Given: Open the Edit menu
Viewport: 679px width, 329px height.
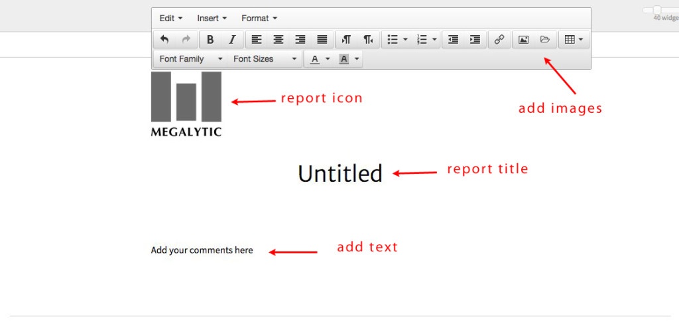Looking at the screenshot, I should (x=171, y=18).
